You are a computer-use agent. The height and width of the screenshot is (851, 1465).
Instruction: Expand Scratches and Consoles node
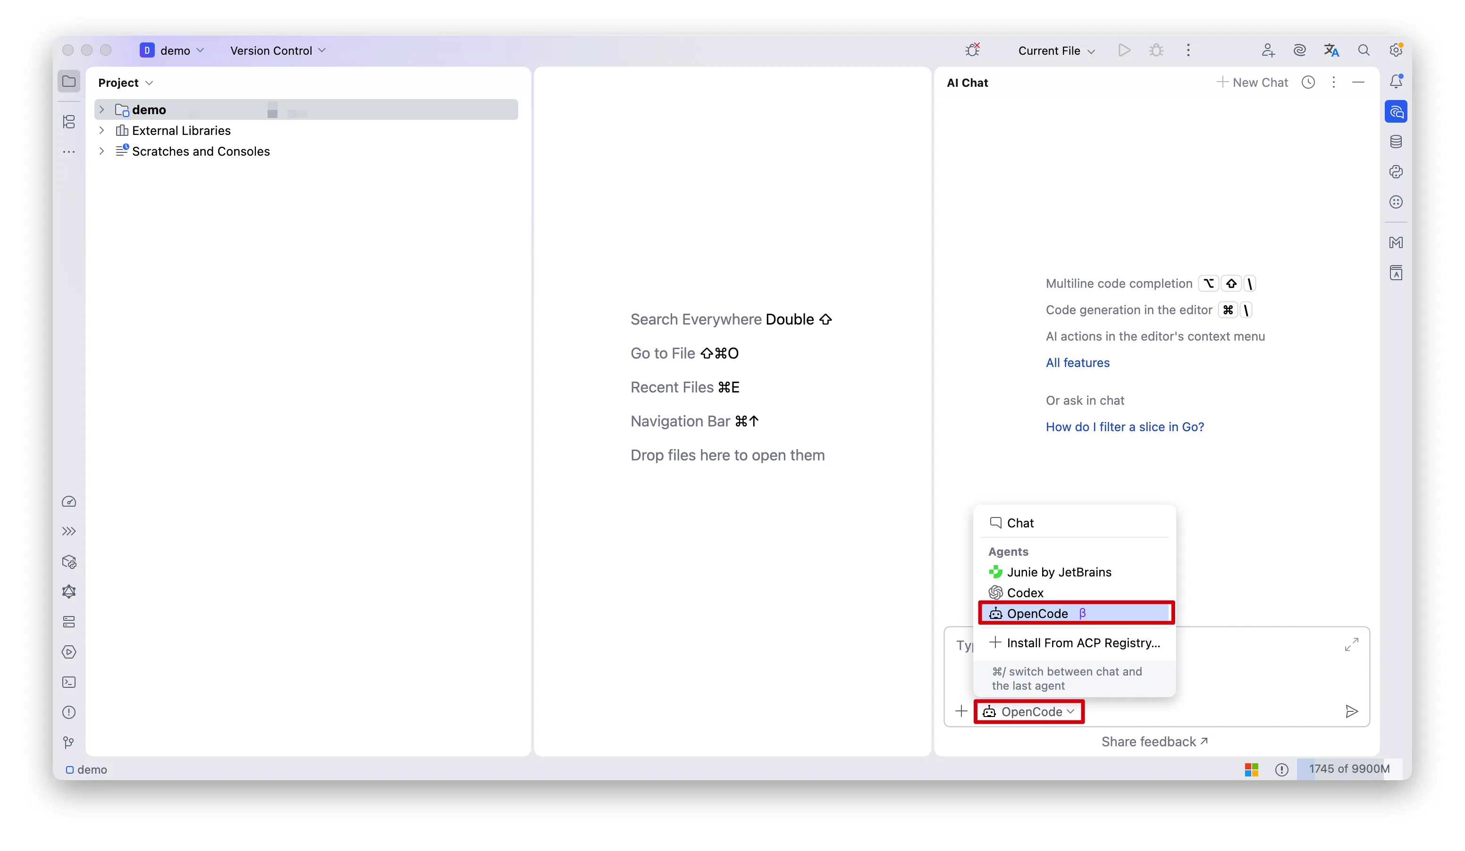point(101,151)
